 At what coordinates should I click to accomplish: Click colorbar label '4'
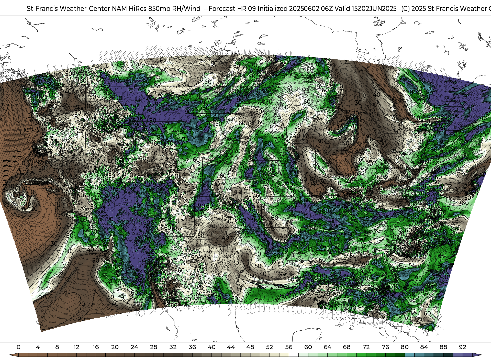[38, 347]
